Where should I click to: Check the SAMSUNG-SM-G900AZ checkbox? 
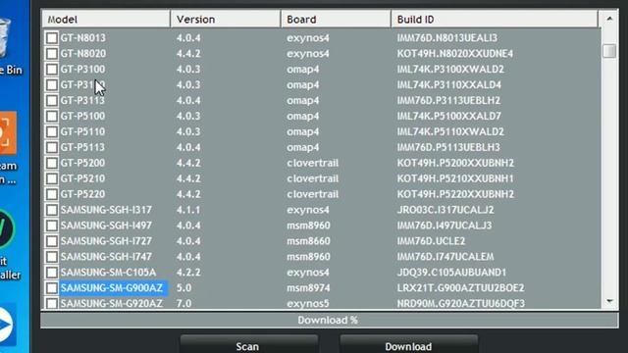52,287
